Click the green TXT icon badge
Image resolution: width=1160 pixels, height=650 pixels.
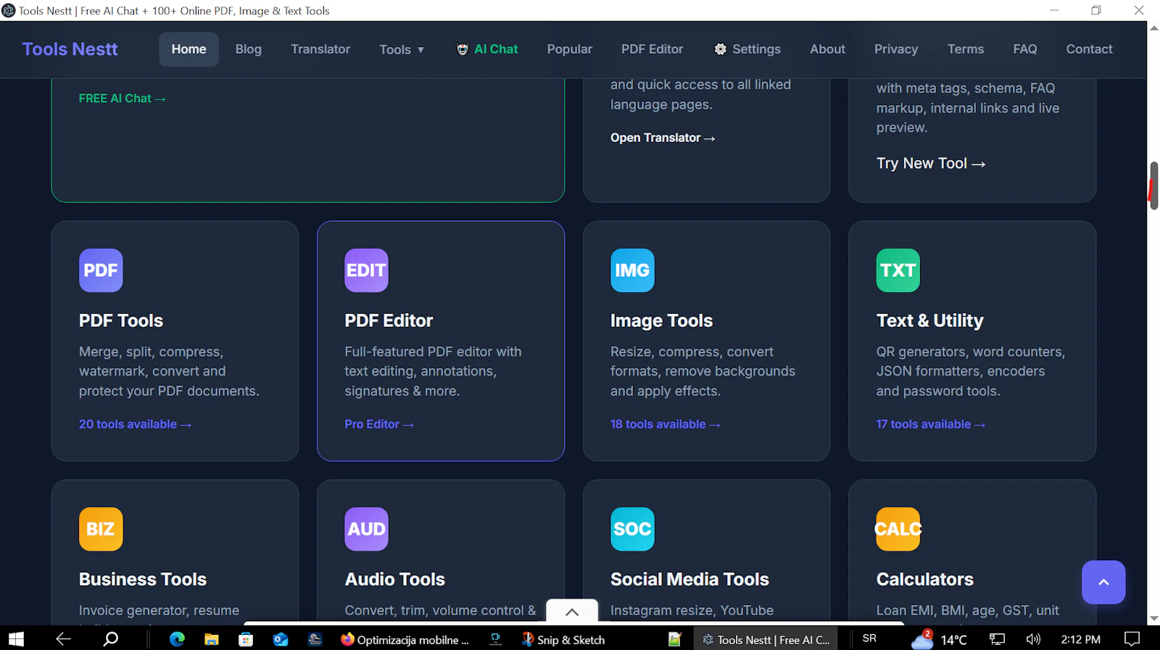898,270
